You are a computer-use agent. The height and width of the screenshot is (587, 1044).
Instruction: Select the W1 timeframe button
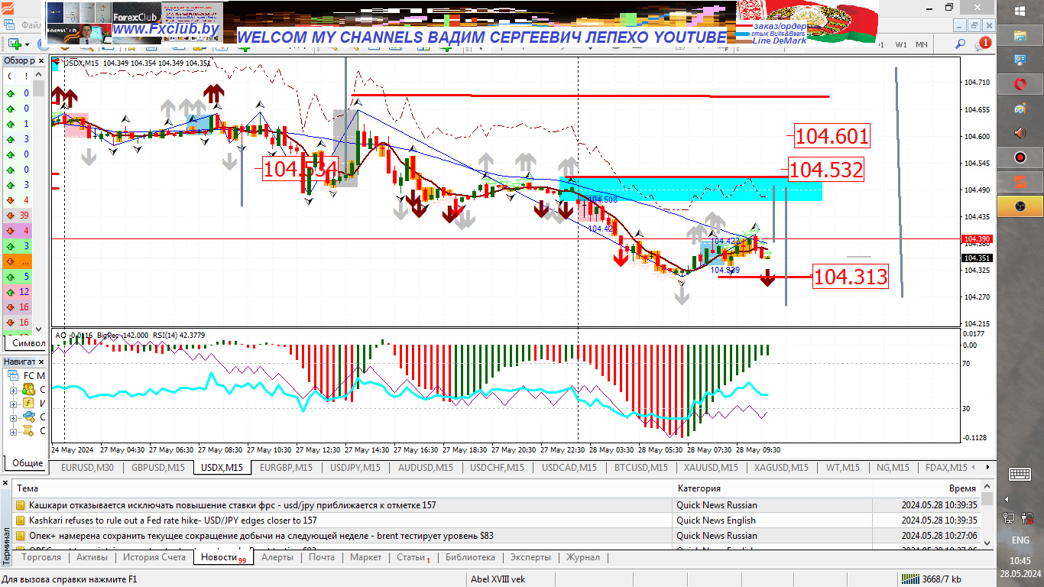click(x=902, y=44)
